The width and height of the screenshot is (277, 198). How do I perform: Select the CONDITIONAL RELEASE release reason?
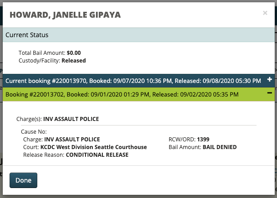pyautogui.click(x=97, y=155)
